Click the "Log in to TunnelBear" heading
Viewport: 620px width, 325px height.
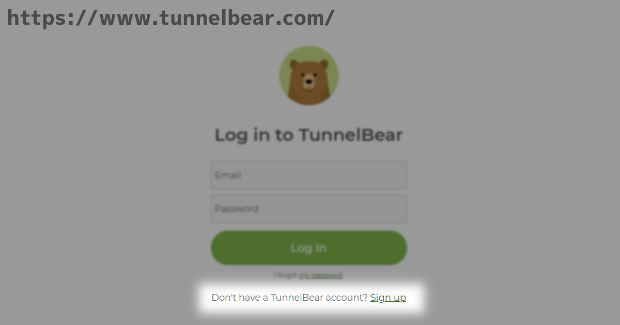click(309, 135)
